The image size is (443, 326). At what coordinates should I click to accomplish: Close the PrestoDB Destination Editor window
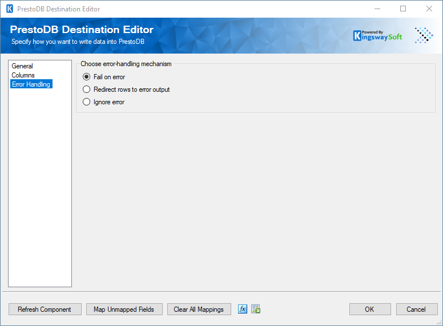pyautogui.click(x=429, y=9)
